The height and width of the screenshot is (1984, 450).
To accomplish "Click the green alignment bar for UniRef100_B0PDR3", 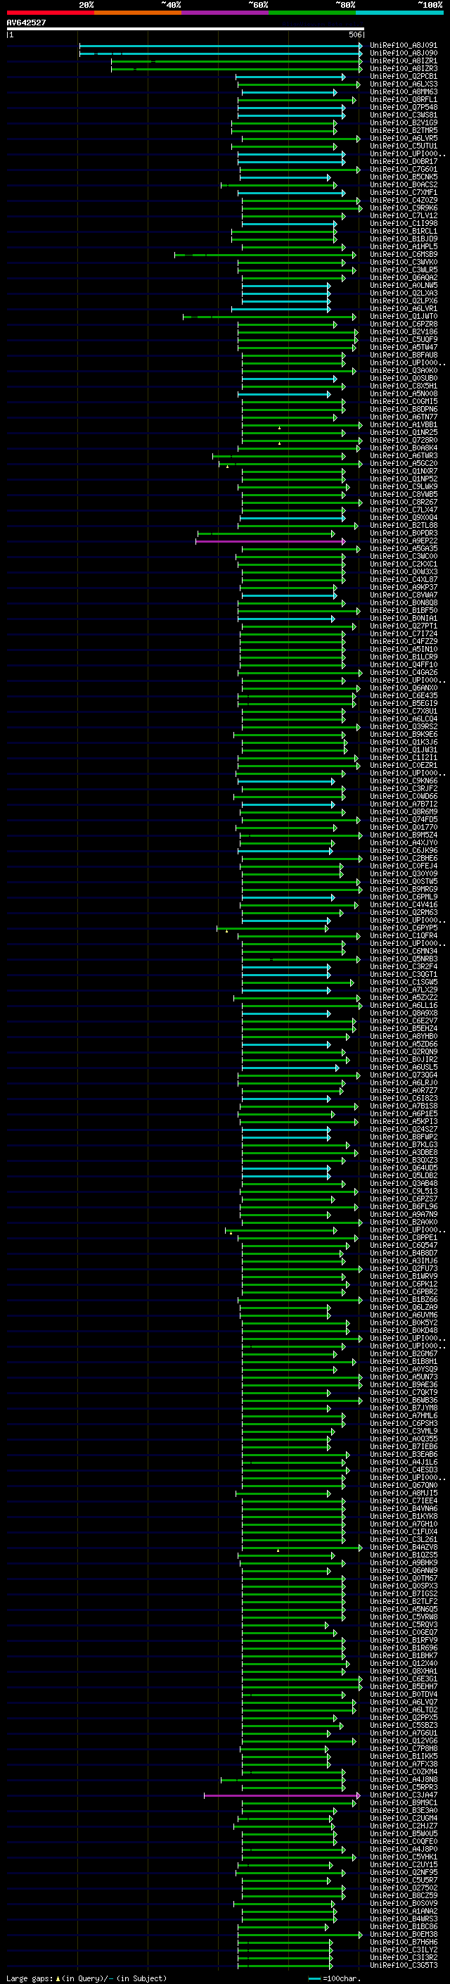I will point(266,533).
